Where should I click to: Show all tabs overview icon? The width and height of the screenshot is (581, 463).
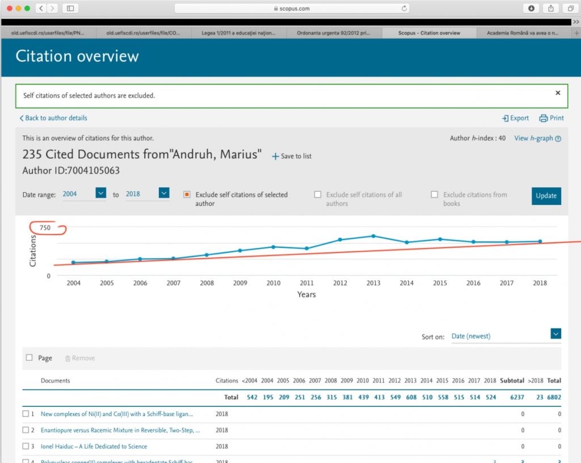click(571, 8)
